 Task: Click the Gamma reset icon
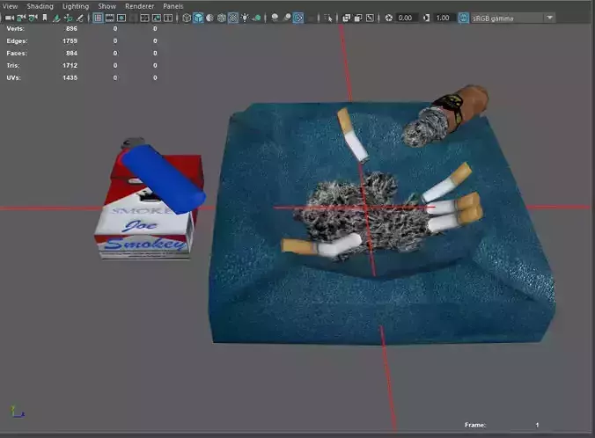pyautogui.click(x=426, y=18)
